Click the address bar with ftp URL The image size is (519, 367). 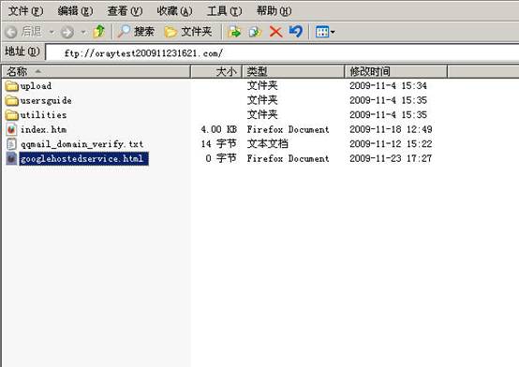click(x=282, y=53)
